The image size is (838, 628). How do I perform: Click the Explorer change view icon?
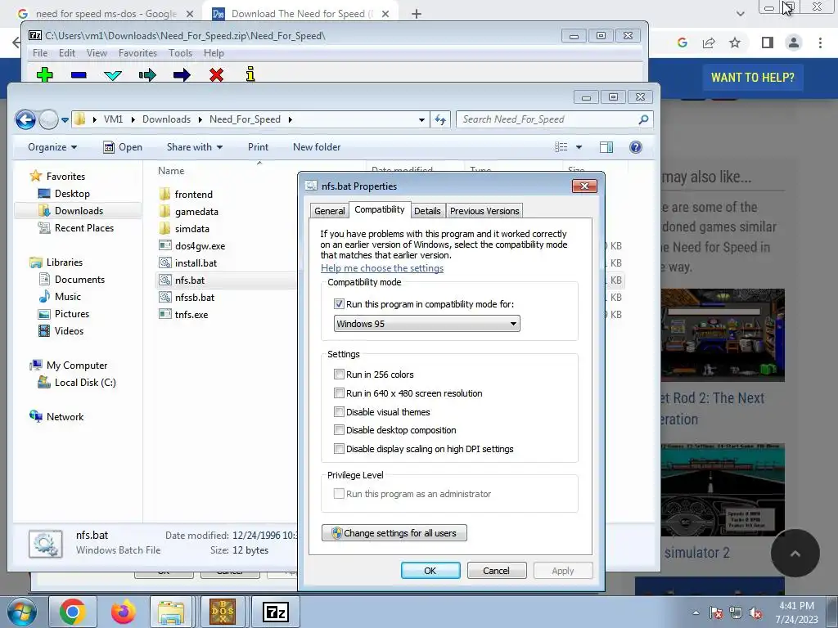(x=561, y=147)
